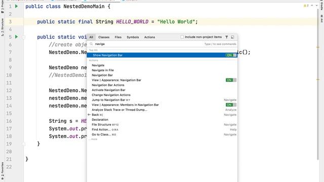The height and width of the screenshot is (182, 324).
Task: Enable Include non-project items checkbox
Action: 182,37
